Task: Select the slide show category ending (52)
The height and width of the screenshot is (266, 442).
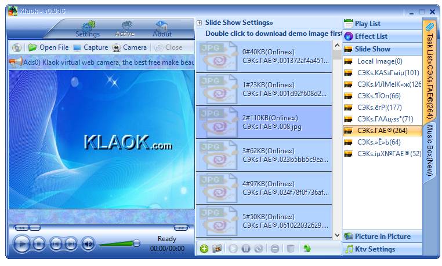Action: pyautogui.click(x=382, y=154)
